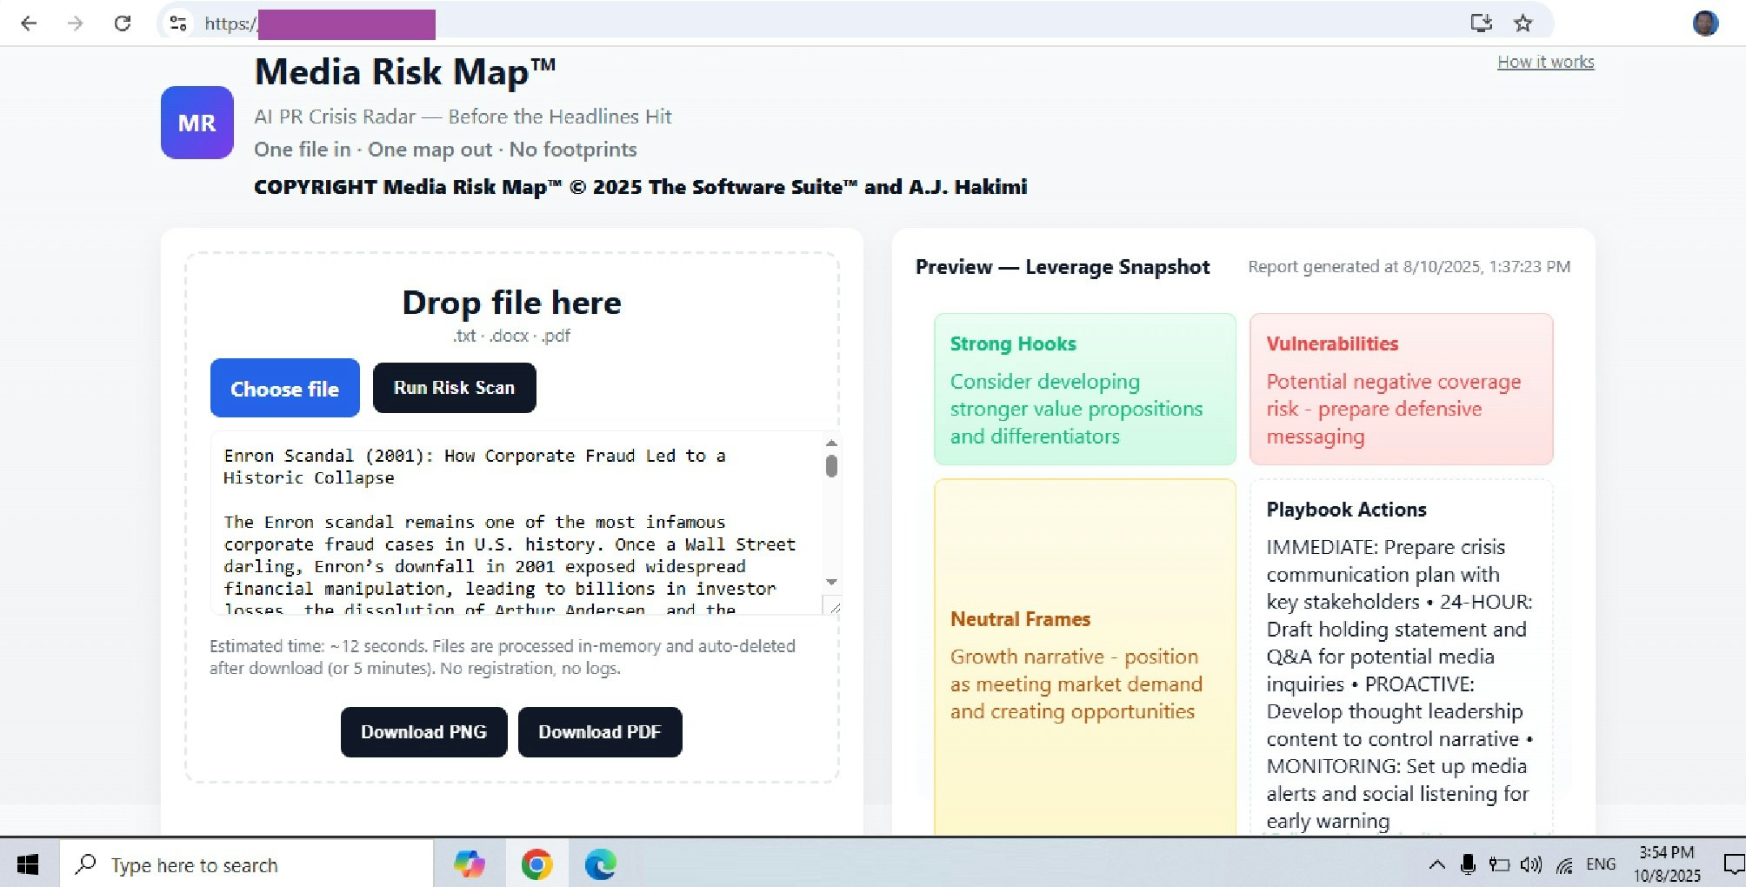
Task: Click the text area scrollbar up arrow
Action: (x=831, y=443)
